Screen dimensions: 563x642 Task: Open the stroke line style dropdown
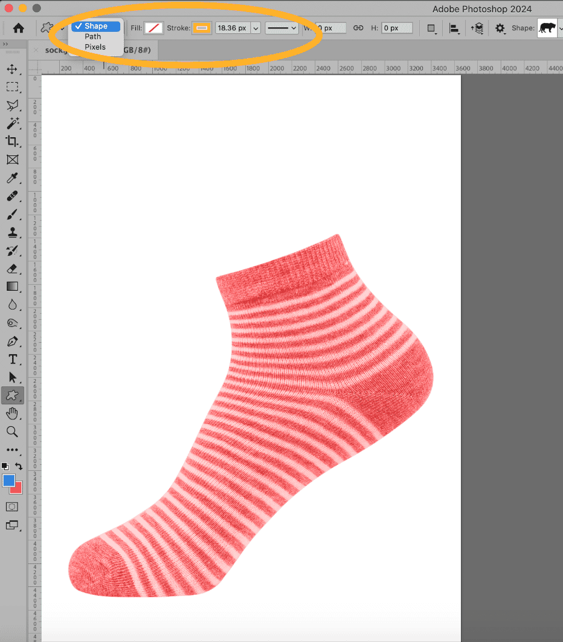click(x=281, y=28)
